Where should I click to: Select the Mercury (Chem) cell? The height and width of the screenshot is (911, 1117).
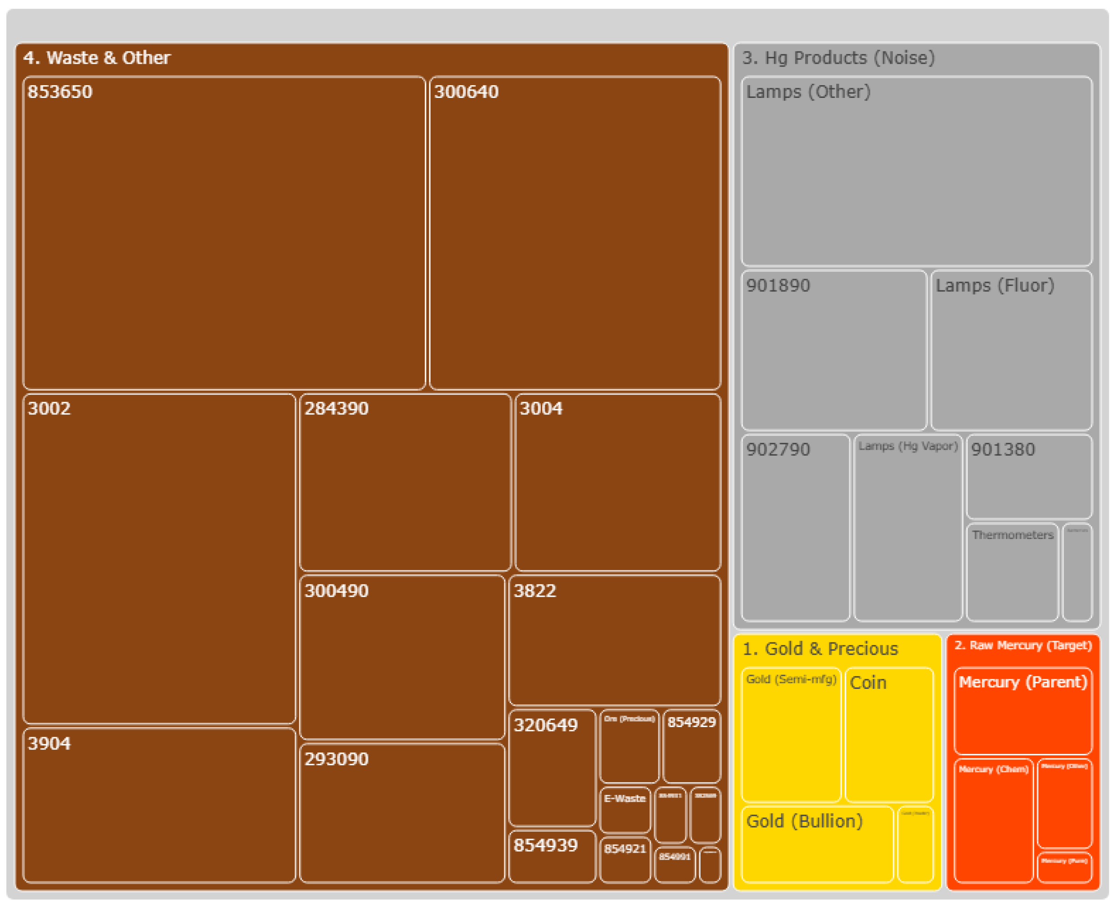pyautogui.click(x=993, y=821)
